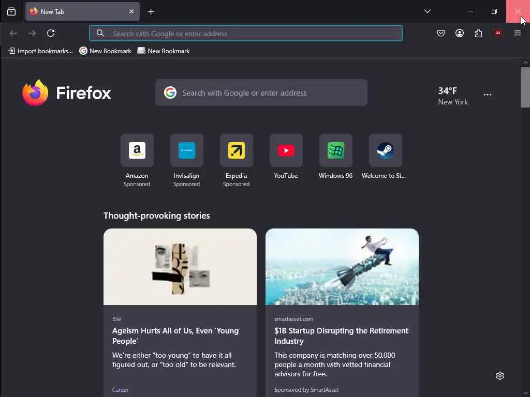Select the New Tab browser tab
This screenshot has height=397, width=530.
pyautogui.click(x=82, y=11)
